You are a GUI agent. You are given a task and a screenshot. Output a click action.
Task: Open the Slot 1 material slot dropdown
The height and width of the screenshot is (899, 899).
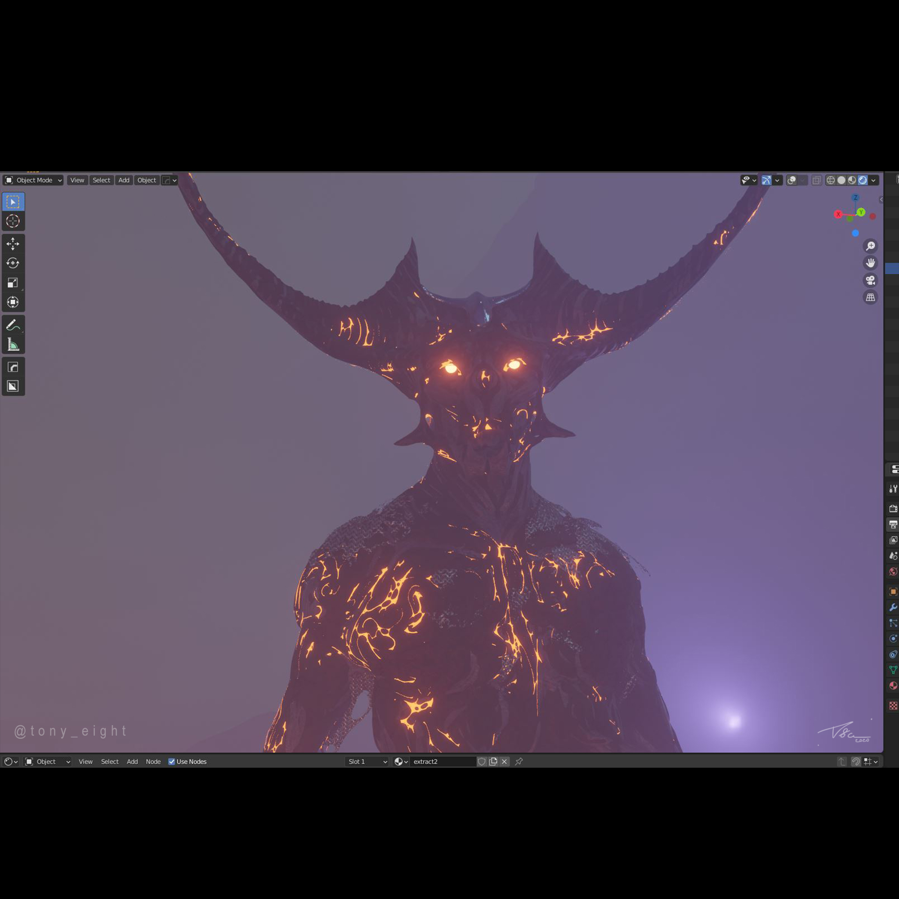click(x=367, y=762)
